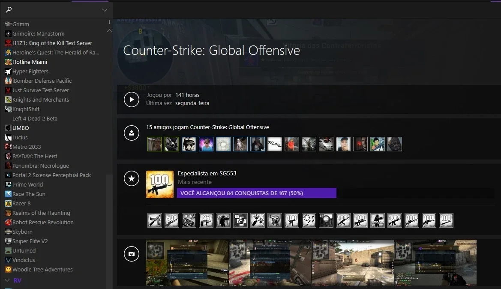Screen dimensions: 501x289
Task: Open the crosshair with footprints achievement icon
Action: click(309, 220)
